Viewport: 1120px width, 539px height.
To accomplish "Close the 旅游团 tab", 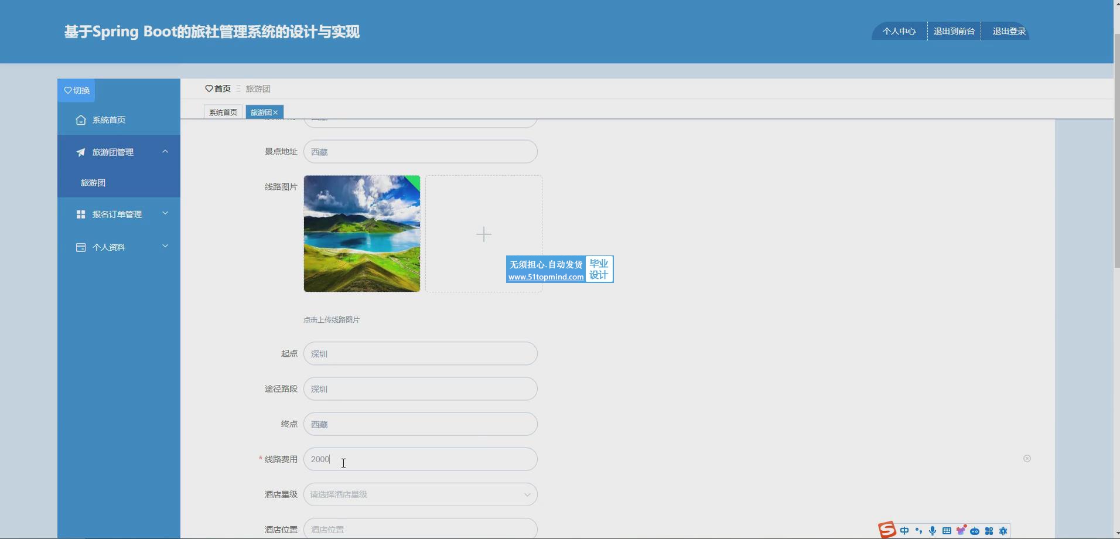I will 275,112.
